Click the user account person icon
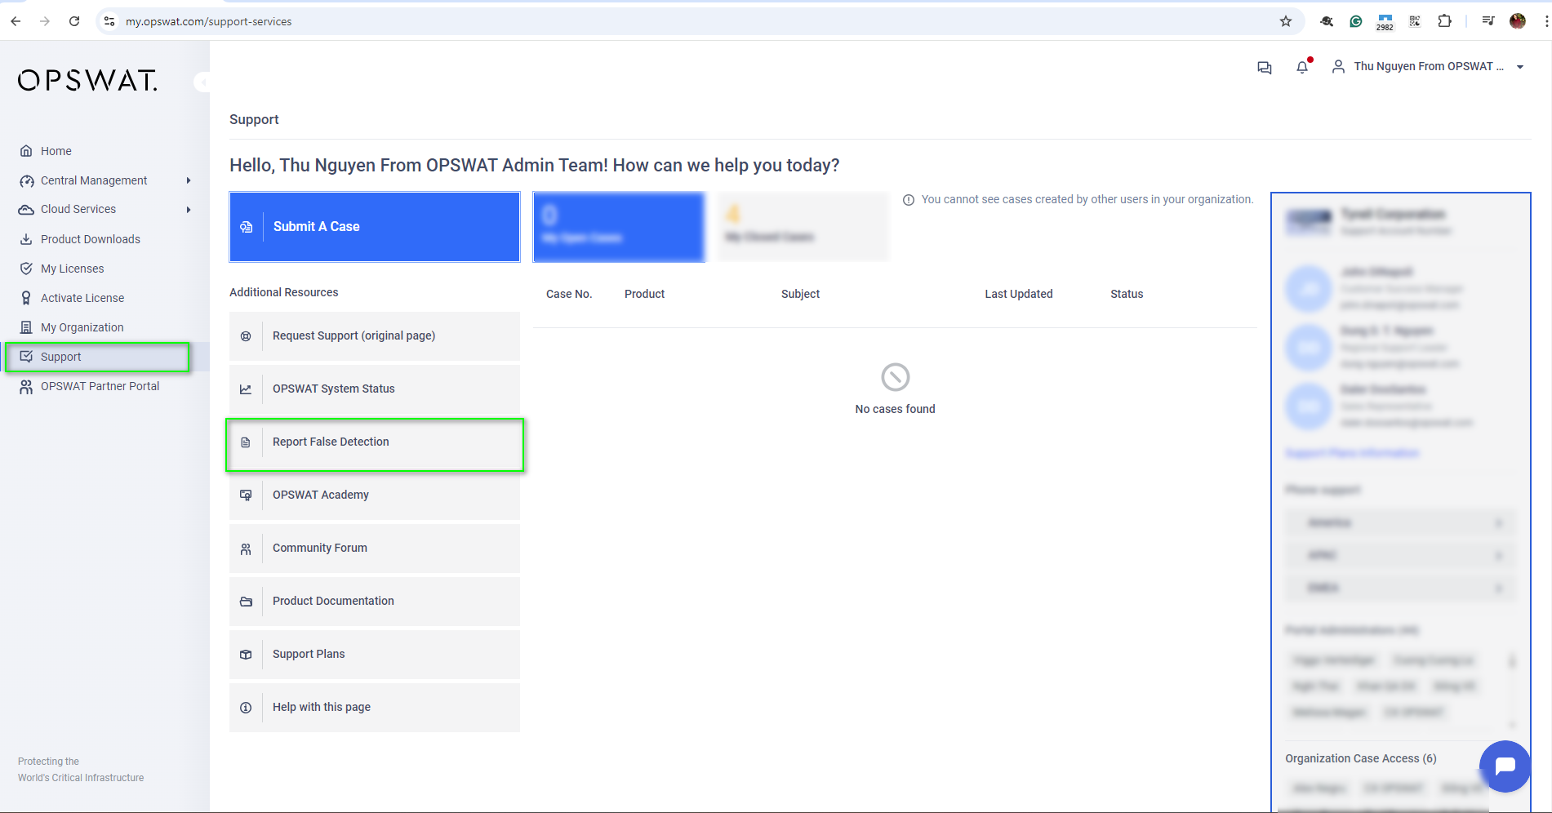 point(1338,67)
